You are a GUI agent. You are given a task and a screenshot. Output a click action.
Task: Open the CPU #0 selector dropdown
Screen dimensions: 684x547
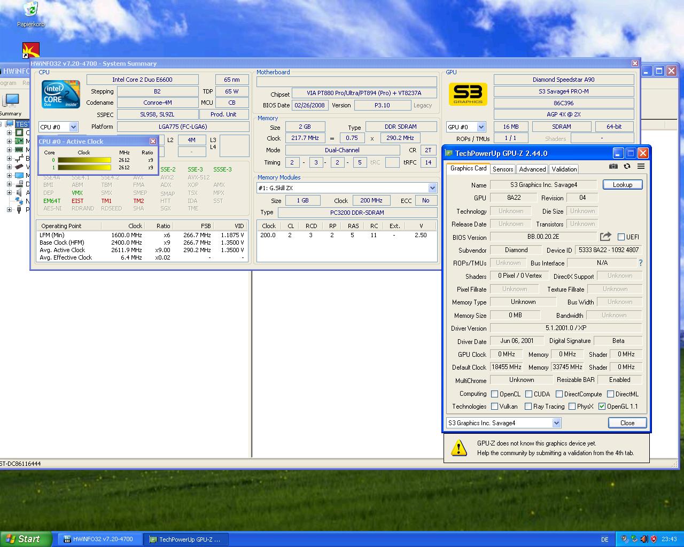click(73, 127)
